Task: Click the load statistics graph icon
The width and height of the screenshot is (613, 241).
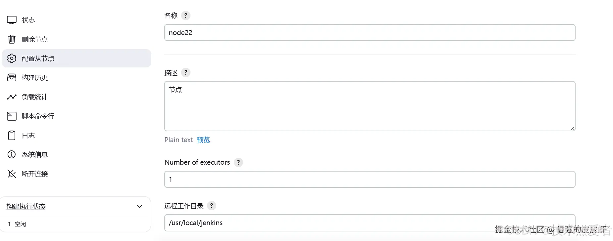Action: (x=12, y=97)
